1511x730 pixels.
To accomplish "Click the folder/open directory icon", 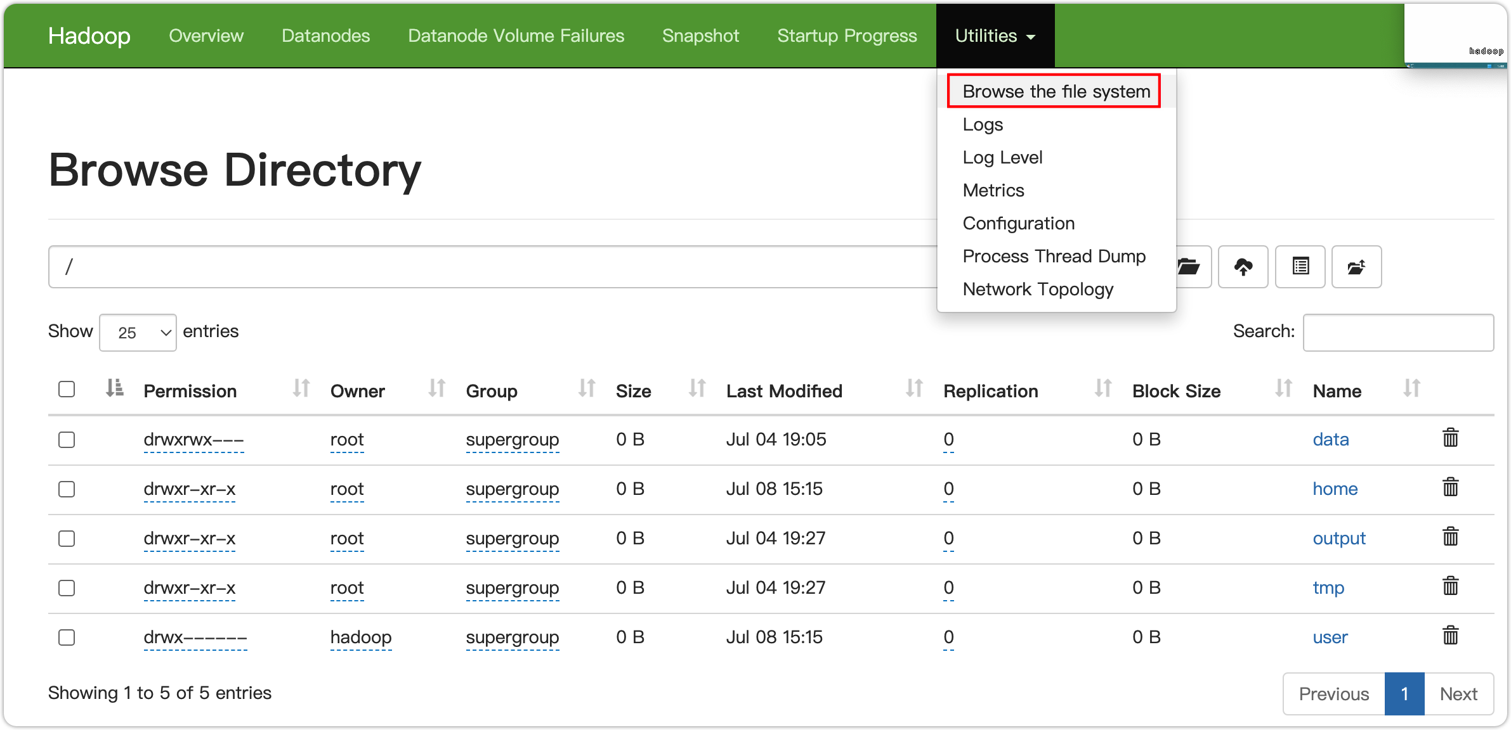I will click(1187, 267).
